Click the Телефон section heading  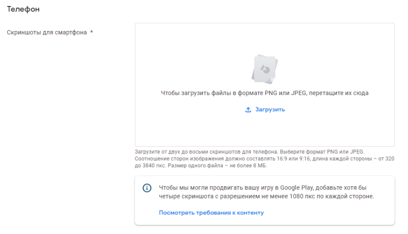(23, 9)
